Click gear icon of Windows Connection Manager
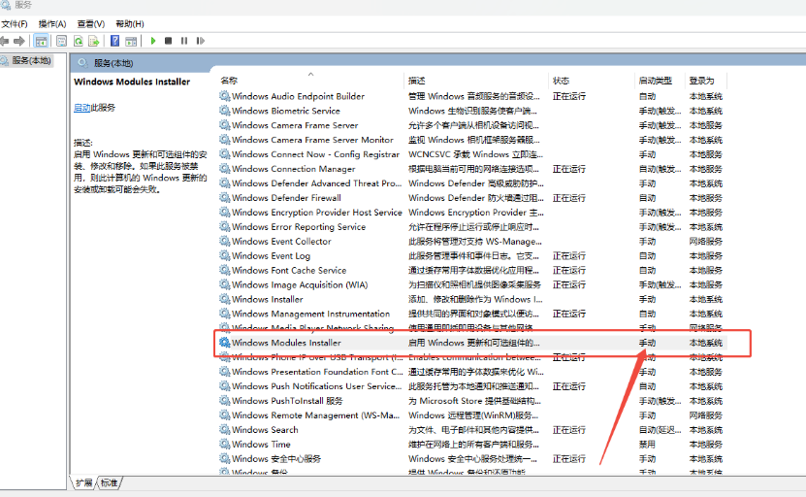Image resolution: width=806 pixels, height=497 pixels. pos(225,168)
